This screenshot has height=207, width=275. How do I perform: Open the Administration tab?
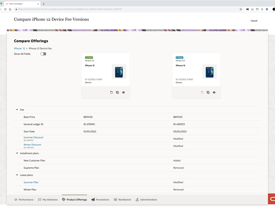click(x=146, y=199)
